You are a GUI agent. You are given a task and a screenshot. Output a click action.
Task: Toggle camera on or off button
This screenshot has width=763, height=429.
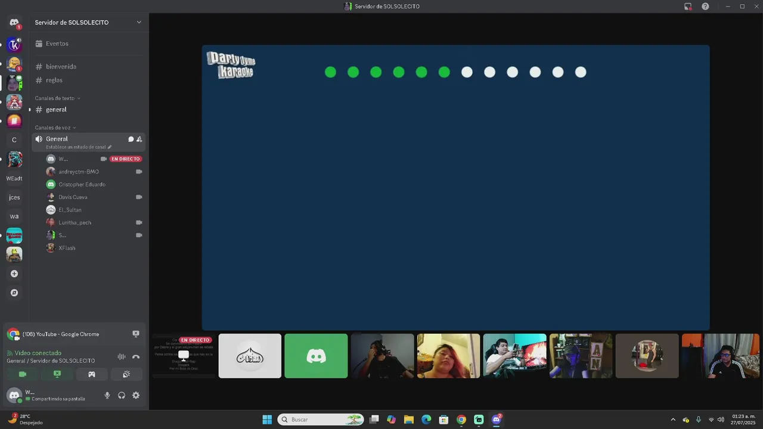click(23, 374)
